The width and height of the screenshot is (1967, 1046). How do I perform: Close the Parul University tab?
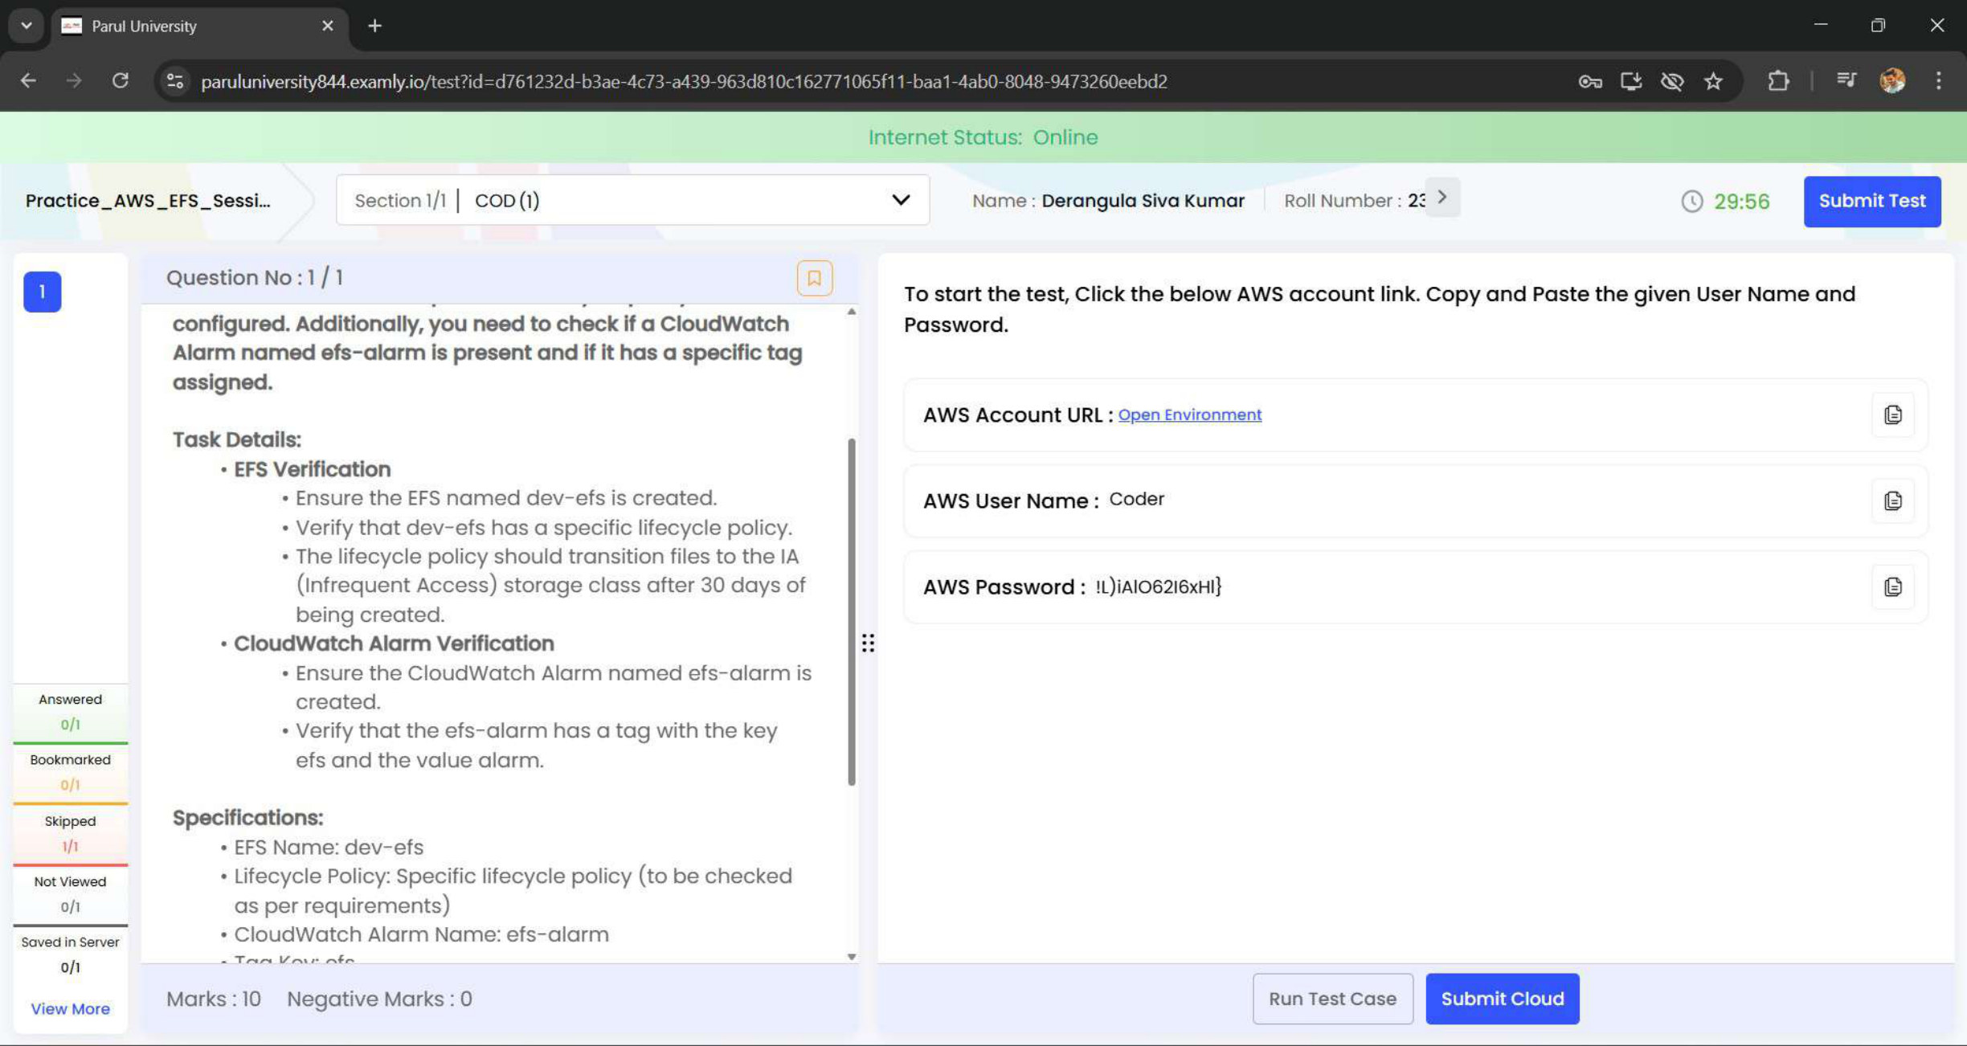[327, 26]
